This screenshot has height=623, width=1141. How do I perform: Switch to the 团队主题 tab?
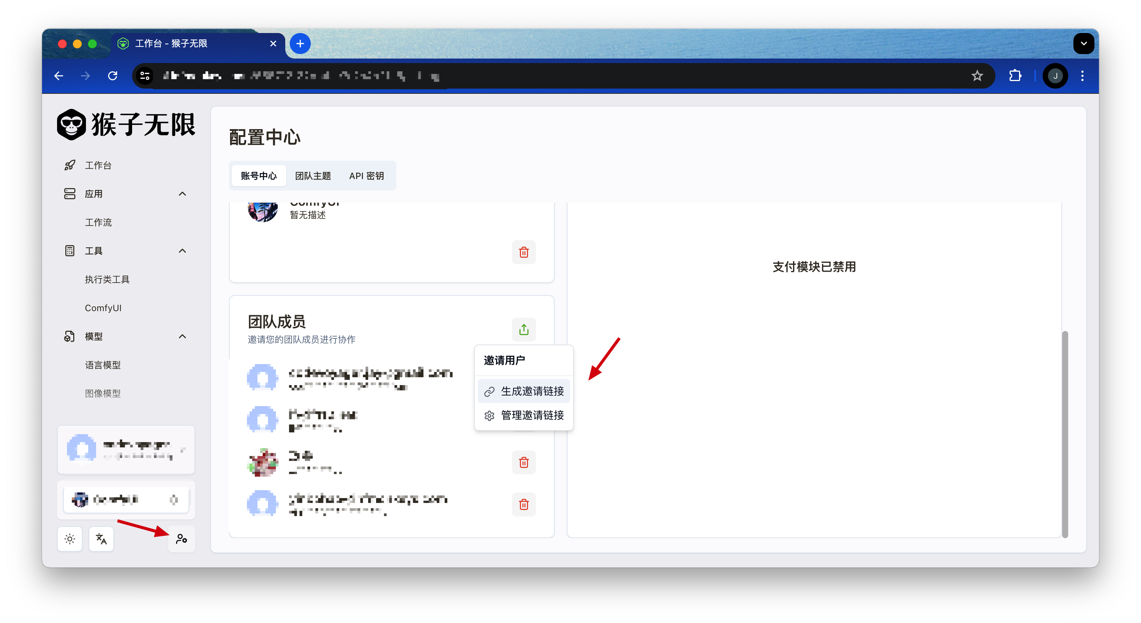313,176
